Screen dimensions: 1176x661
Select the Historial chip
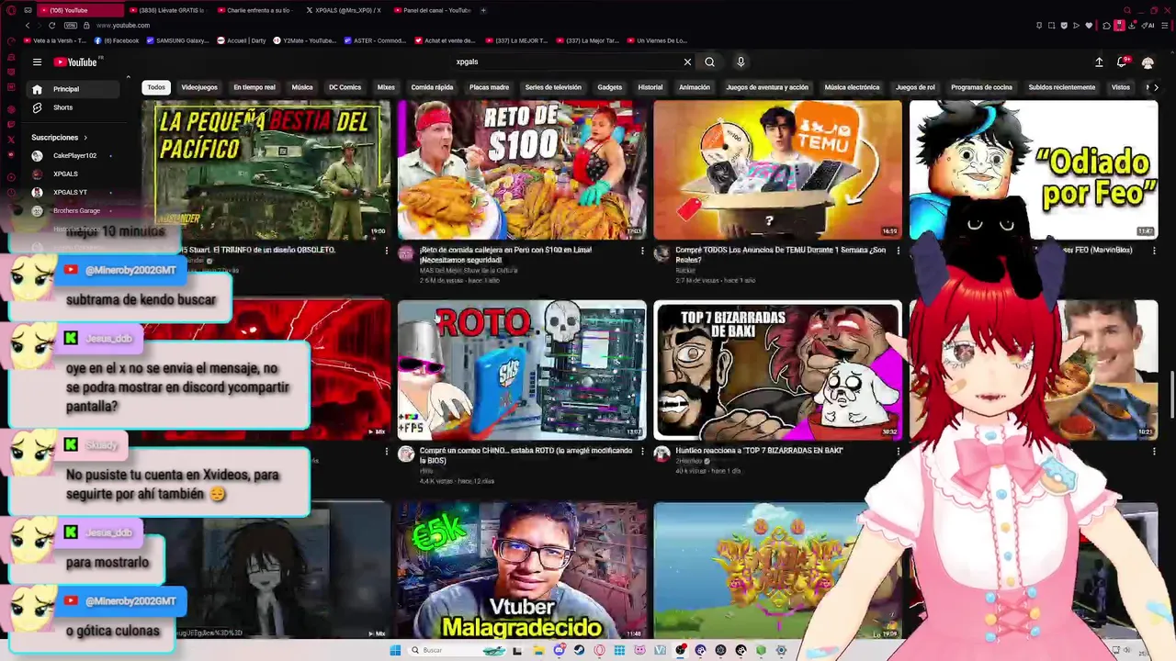[x=650, y=87]
